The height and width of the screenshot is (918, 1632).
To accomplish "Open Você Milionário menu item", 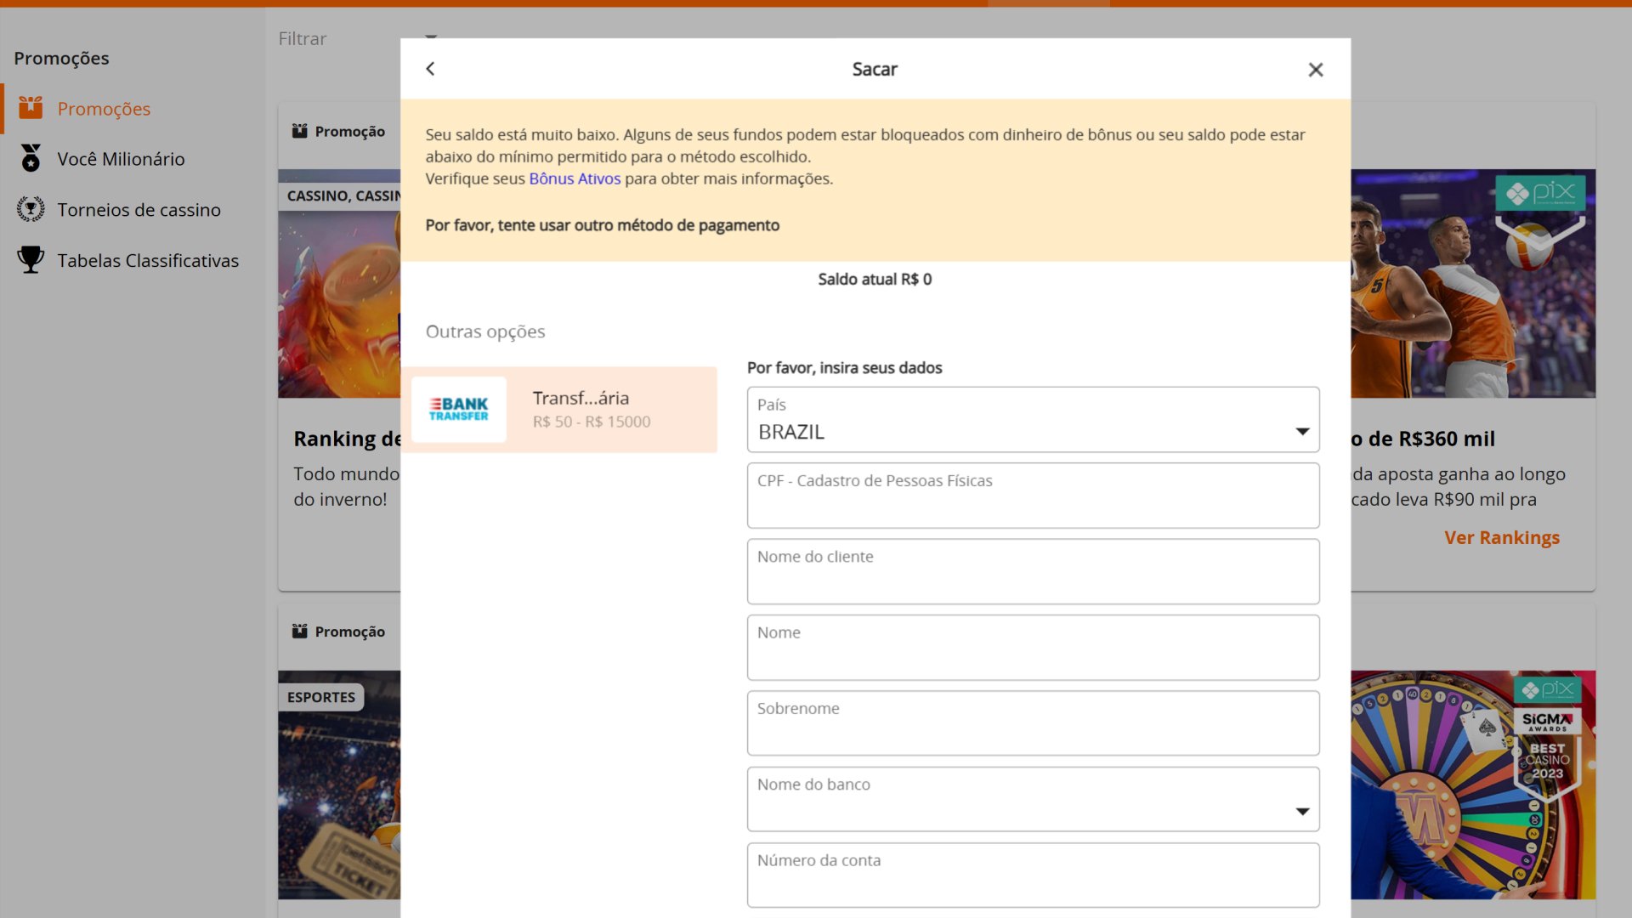I will coord(121,159).
